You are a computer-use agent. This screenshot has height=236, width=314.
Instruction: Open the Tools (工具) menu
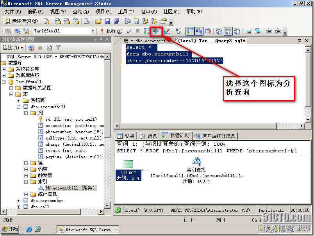(126, 12)
